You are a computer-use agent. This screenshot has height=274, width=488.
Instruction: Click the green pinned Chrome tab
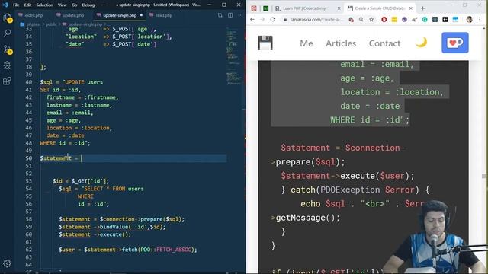tap(265, 8)
